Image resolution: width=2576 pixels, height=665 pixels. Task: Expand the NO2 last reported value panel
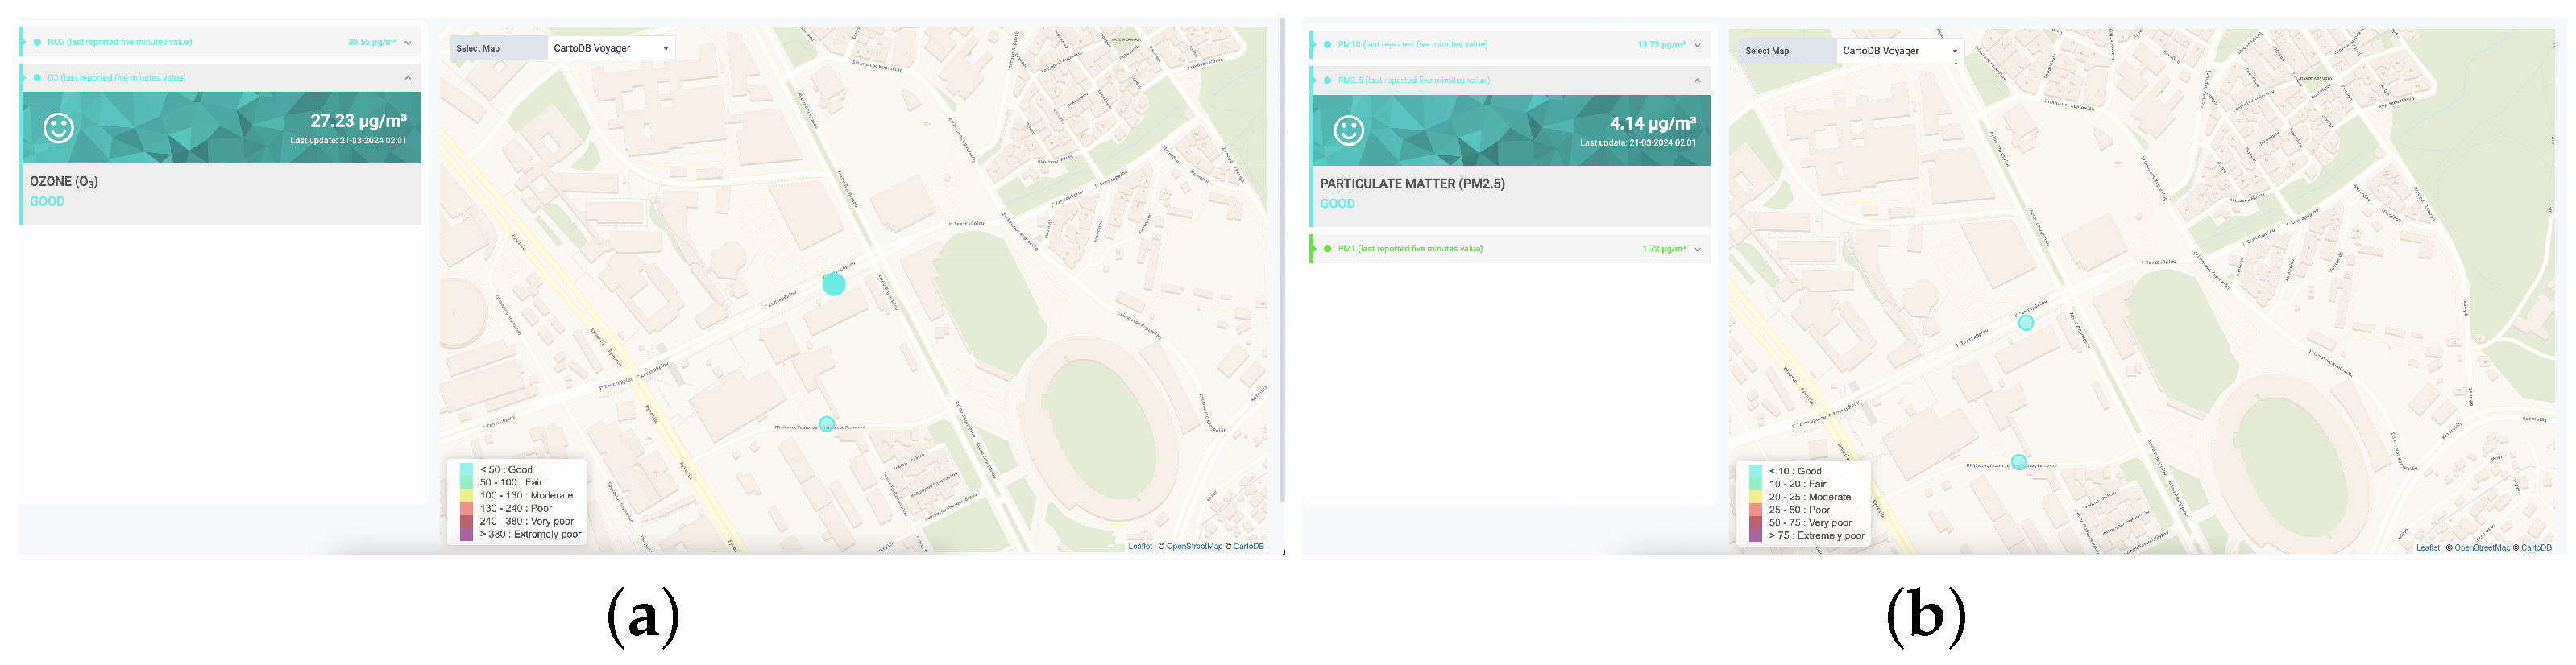[408, 43]
